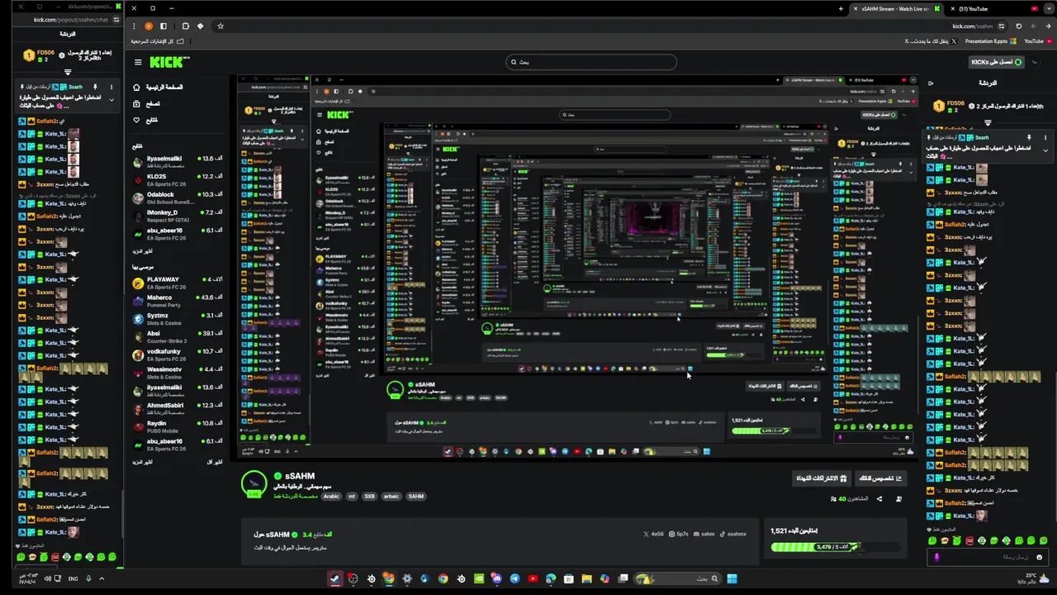Open all bookmarks folder
This screenshot has height=595, width=1057.
point(157,40)
